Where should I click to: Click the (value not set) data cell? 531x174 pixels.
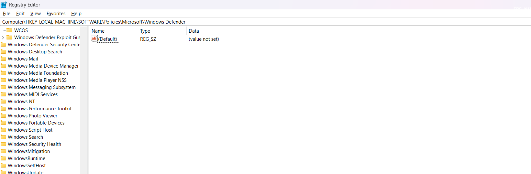[204, 39]
